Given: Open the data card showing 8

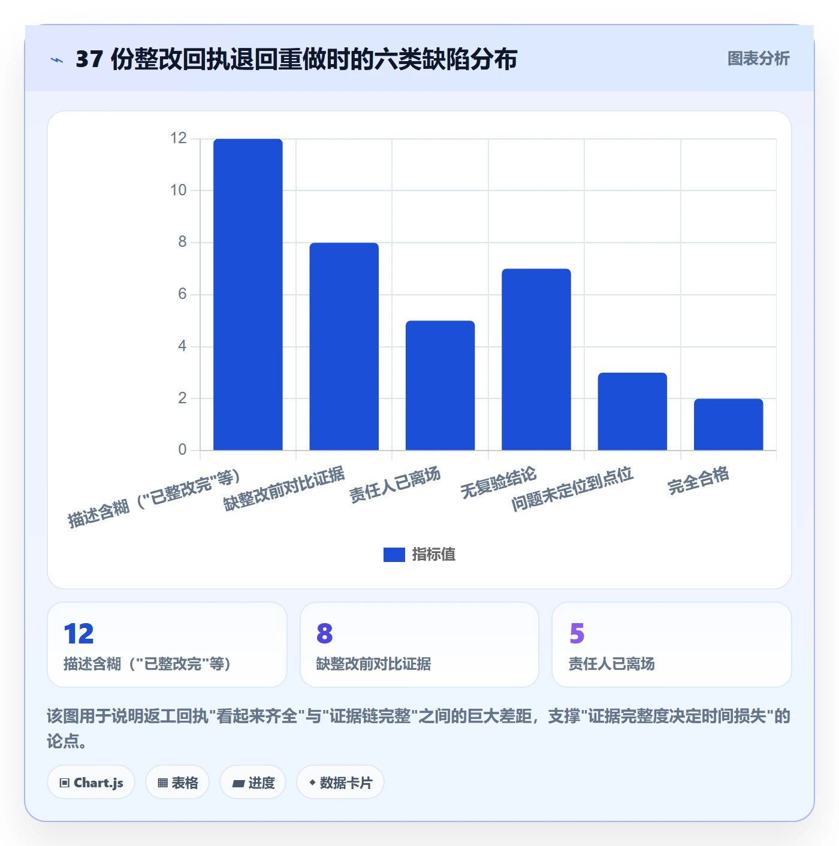Looking at the screenshot, I should click(419, 645).
